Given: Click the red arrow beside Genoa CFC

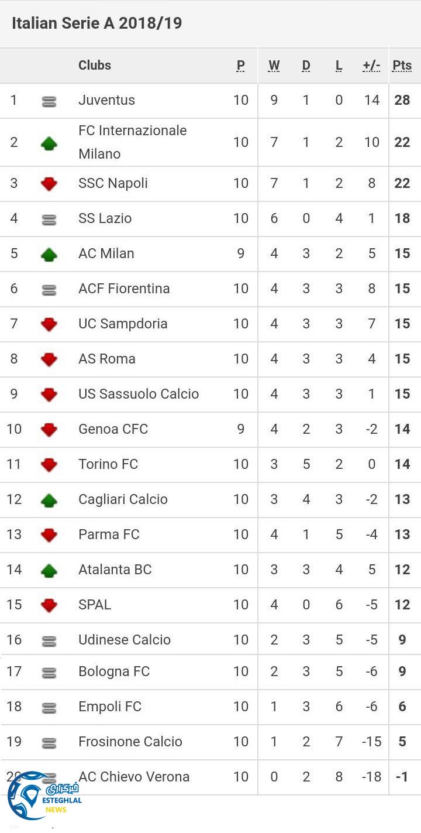Looking at the screenshot, I should pyautogui.click(x=49, y=430).
